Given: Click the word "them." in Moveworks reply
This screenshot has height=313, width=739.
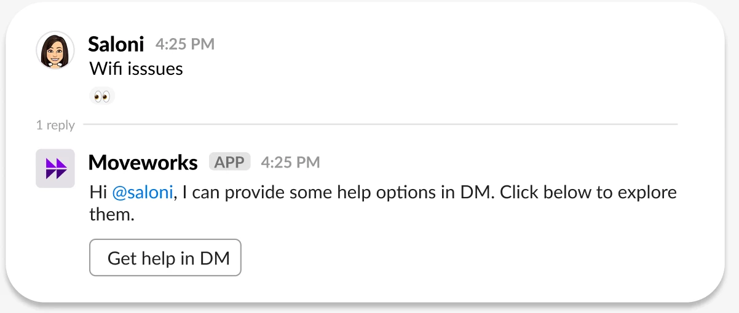Looking at the screenshot, I should [112, 215].
